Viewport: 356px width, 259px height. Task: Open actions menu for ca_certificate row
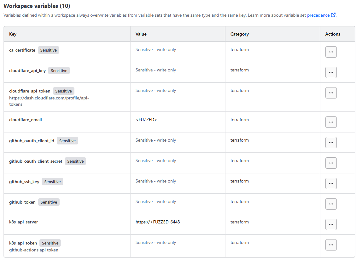(331, 52)
